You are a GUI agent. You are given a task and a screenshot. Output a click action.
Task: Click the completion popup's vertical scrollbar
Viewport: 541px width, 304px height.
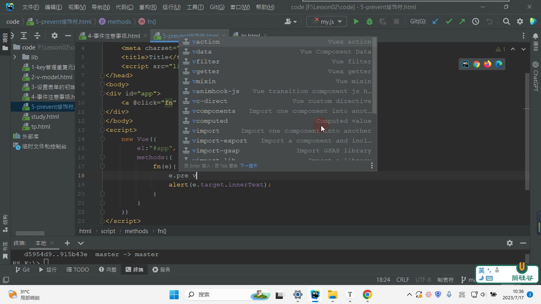[x=375, y=75]
